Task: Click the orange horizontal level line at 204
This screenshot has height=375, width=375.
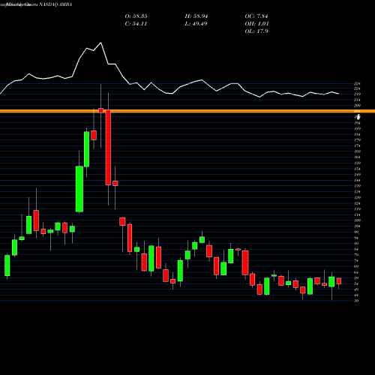Action: (187, 111)
